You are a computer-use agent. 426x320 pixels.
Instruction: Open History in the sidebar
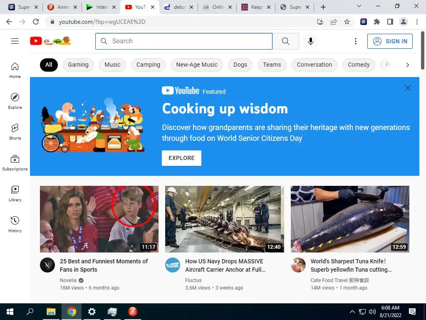pos(15,224)
